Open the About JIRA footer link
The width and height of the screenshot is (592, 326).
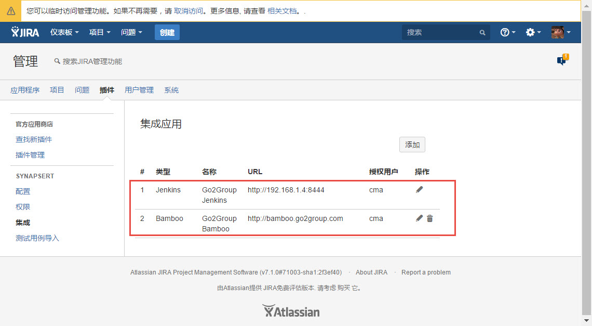371,272
